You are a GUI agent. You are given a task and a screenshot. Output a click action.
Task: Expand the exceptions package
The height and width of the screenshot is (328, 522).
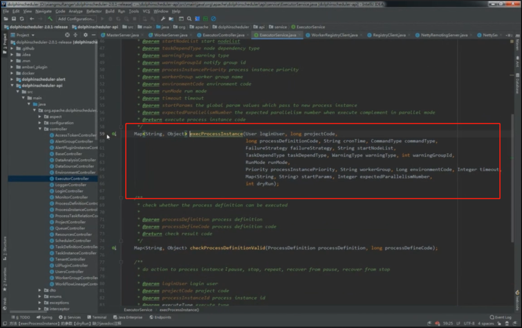[x=40, y=303]
